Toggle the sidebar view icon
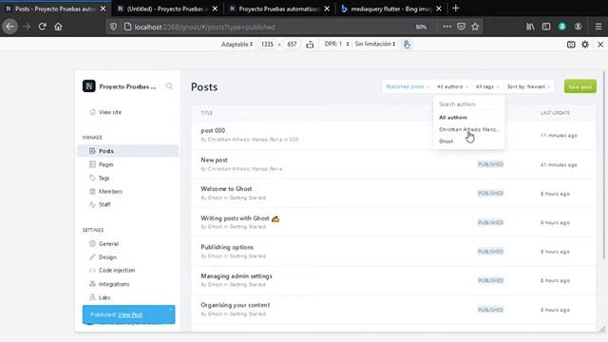Image resolution: width=608 pixels, height=342 pixels. point(546,27)
